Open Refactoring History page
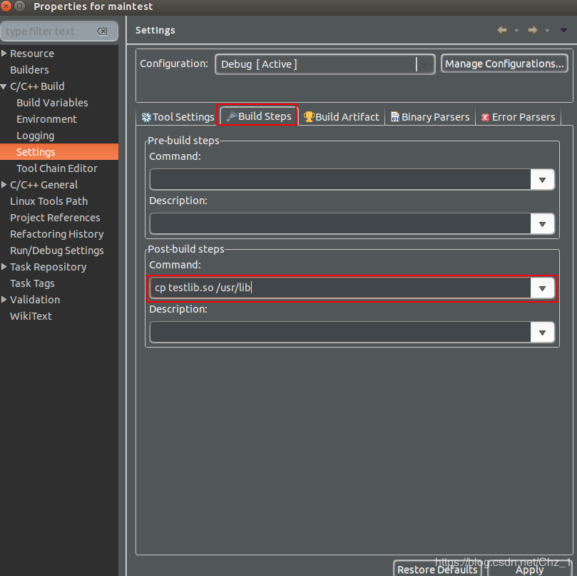 (x=57, y=234)
